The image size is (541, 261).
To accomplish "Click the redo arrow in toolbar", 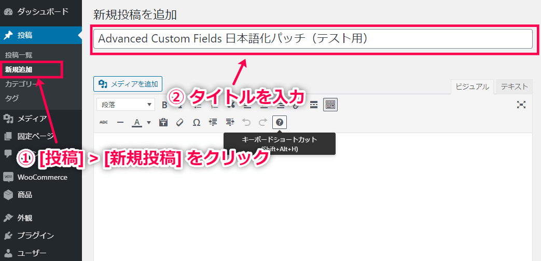I will [x=263, y=122].
